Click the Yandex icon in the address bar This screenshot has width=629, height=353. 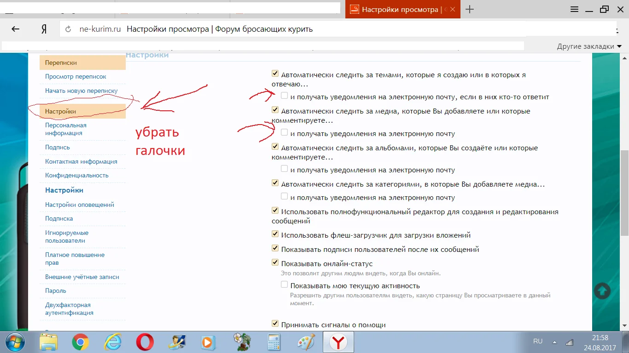click(x=44, y=28)
